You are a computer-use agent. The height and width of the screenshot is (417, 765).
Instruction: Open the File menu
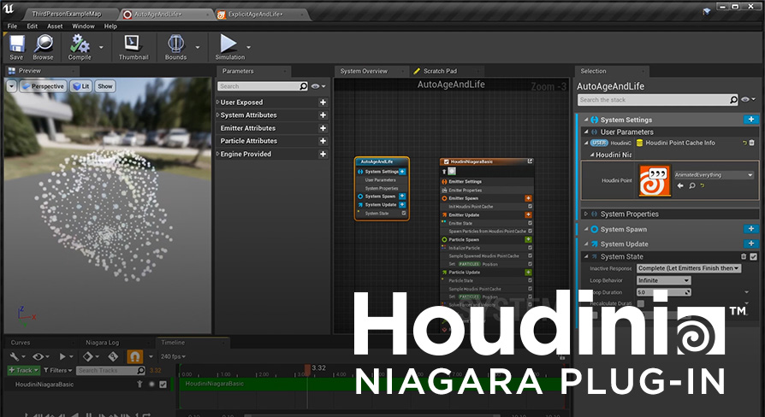pos(12,26)
